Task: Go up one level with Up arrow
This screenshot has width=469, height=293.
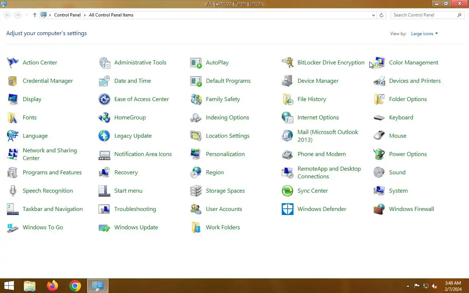Action: (x=35, y=15)
